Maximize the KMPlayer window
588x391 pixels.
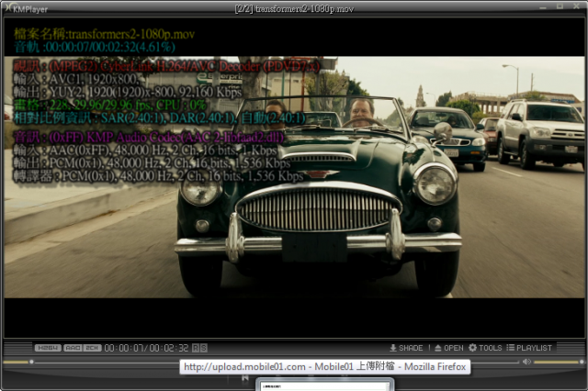[x=560, y=6]
